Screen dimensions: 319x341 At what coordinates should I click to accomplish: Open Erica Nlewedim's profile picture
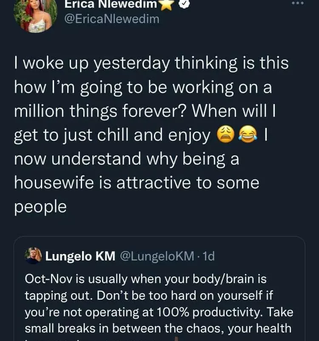[35, 15]
